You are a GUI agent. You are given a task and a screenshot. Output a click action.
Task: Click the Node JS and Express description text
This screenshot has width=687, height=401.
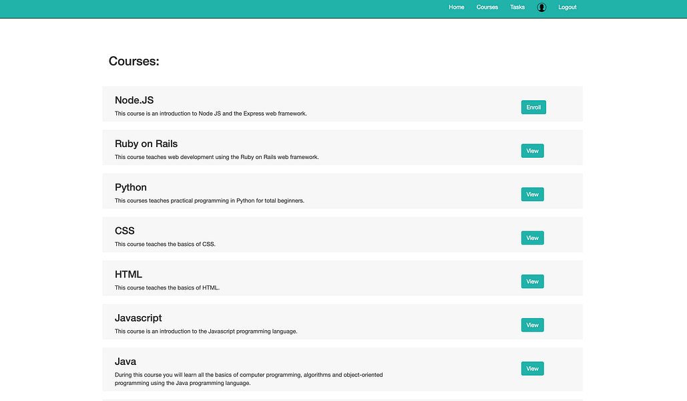click(211, 113)
